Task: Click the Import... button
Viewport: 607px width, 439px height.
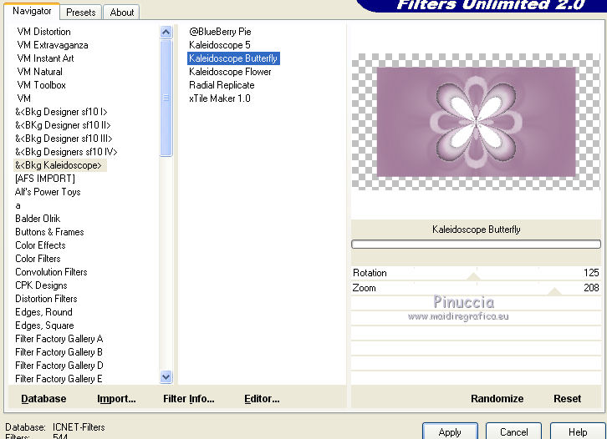Action: (116, 399)
